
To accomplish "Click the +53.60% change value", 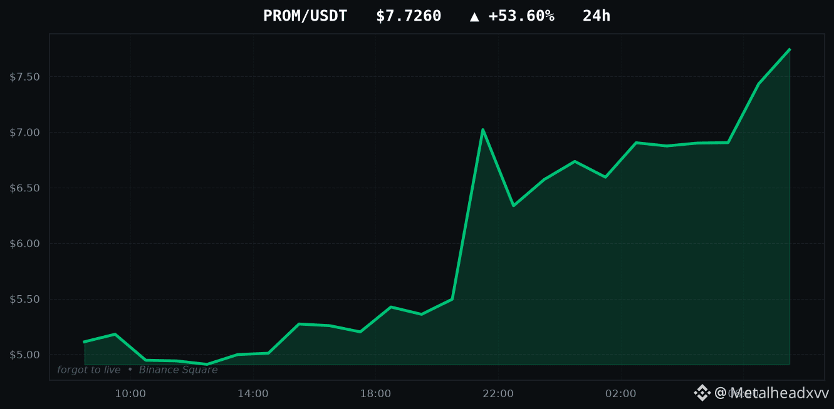I will [x=521, y=16].
